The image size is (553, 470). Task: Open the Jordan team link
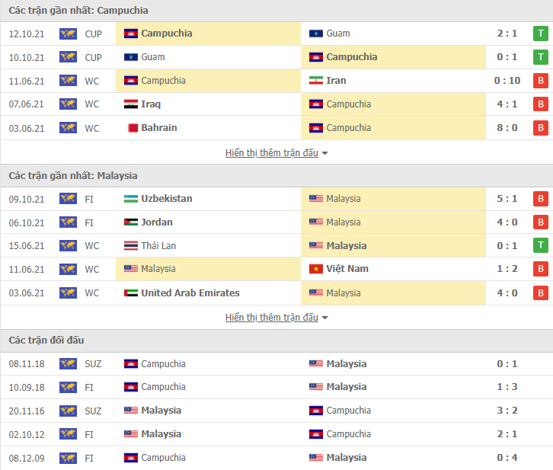pyautogui.click(x=157, y=222)
